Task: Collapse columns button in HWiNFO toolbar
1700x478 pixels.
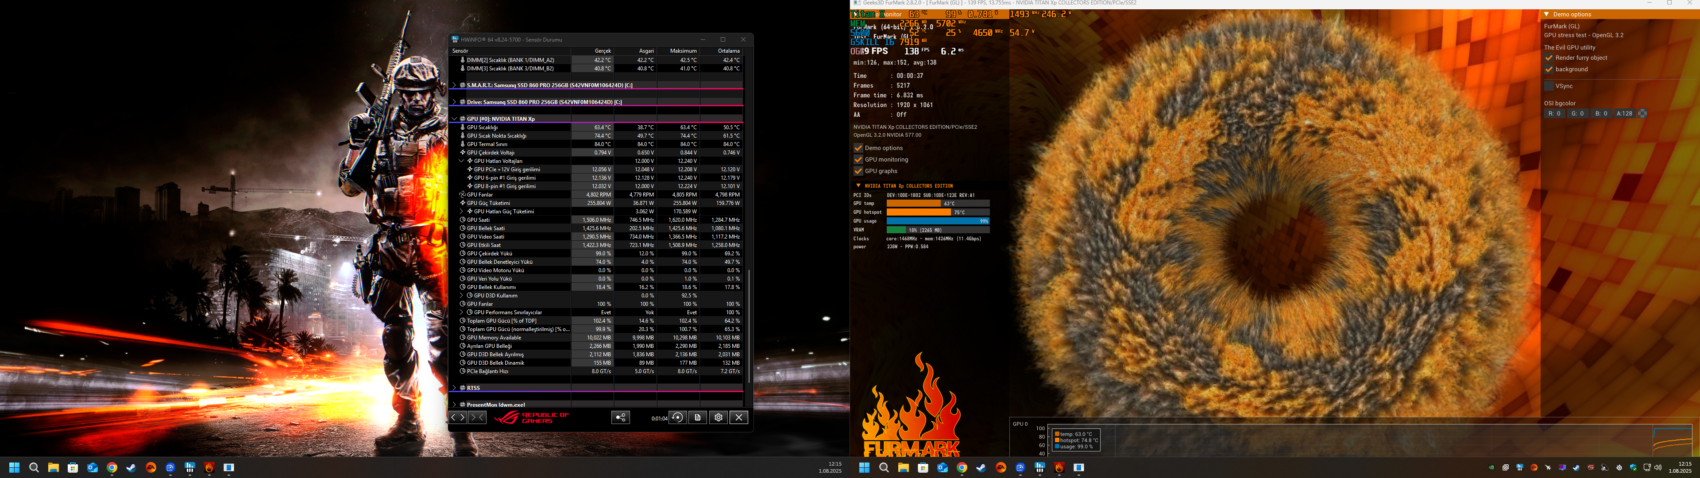Action: point(478,417)
